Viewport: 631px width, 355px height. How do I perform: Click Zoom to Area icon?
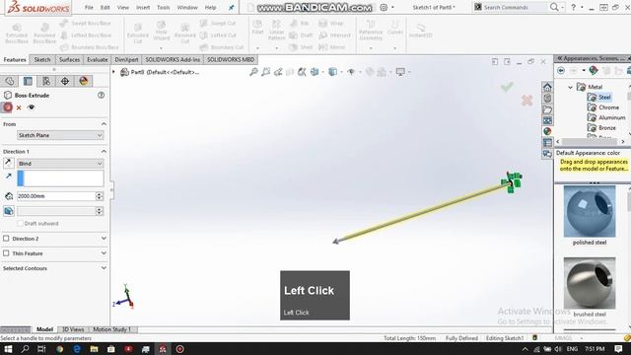265,72
